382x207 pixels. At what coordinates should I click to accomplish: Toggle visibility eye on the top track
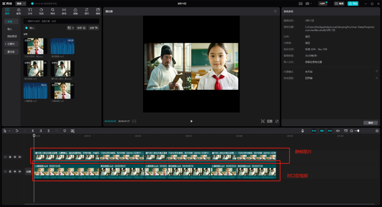(15, 157)
